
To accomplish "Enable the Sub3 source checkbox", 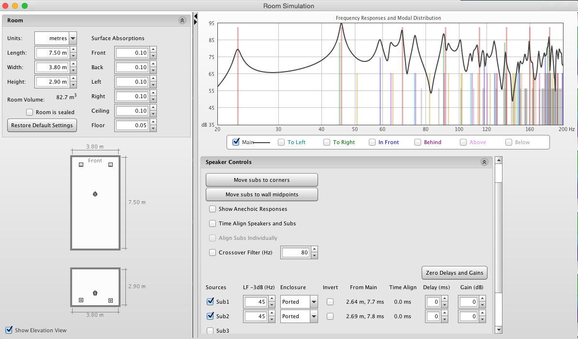I will pyautogui.click(x=211, y=331).
